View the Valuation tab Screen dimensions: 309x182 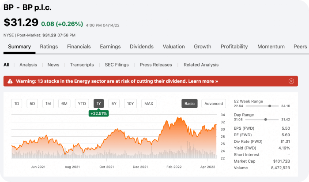pos(173,47)
